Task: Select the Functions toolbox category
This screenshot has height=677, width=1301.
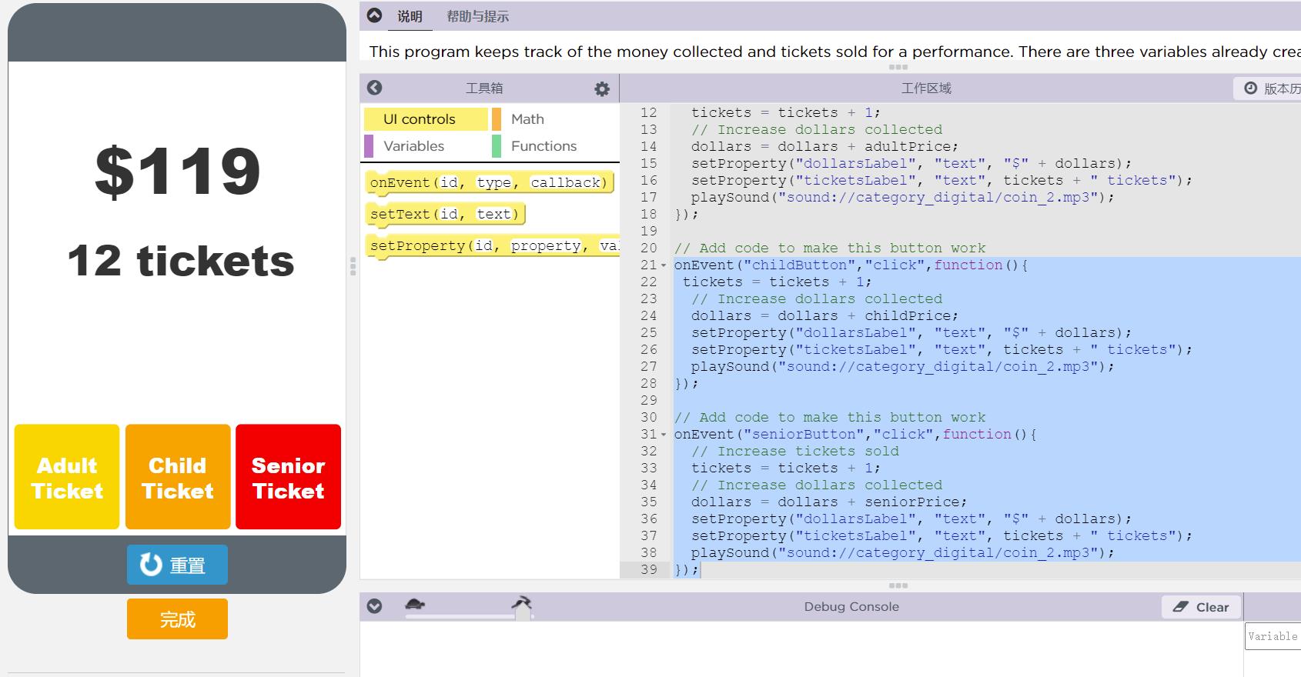Action: 555,146
